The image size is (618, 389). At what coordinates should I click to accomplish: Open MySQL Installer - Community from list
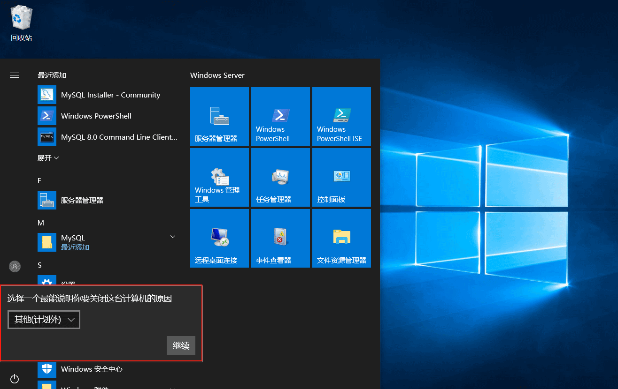tap(110, 95)
